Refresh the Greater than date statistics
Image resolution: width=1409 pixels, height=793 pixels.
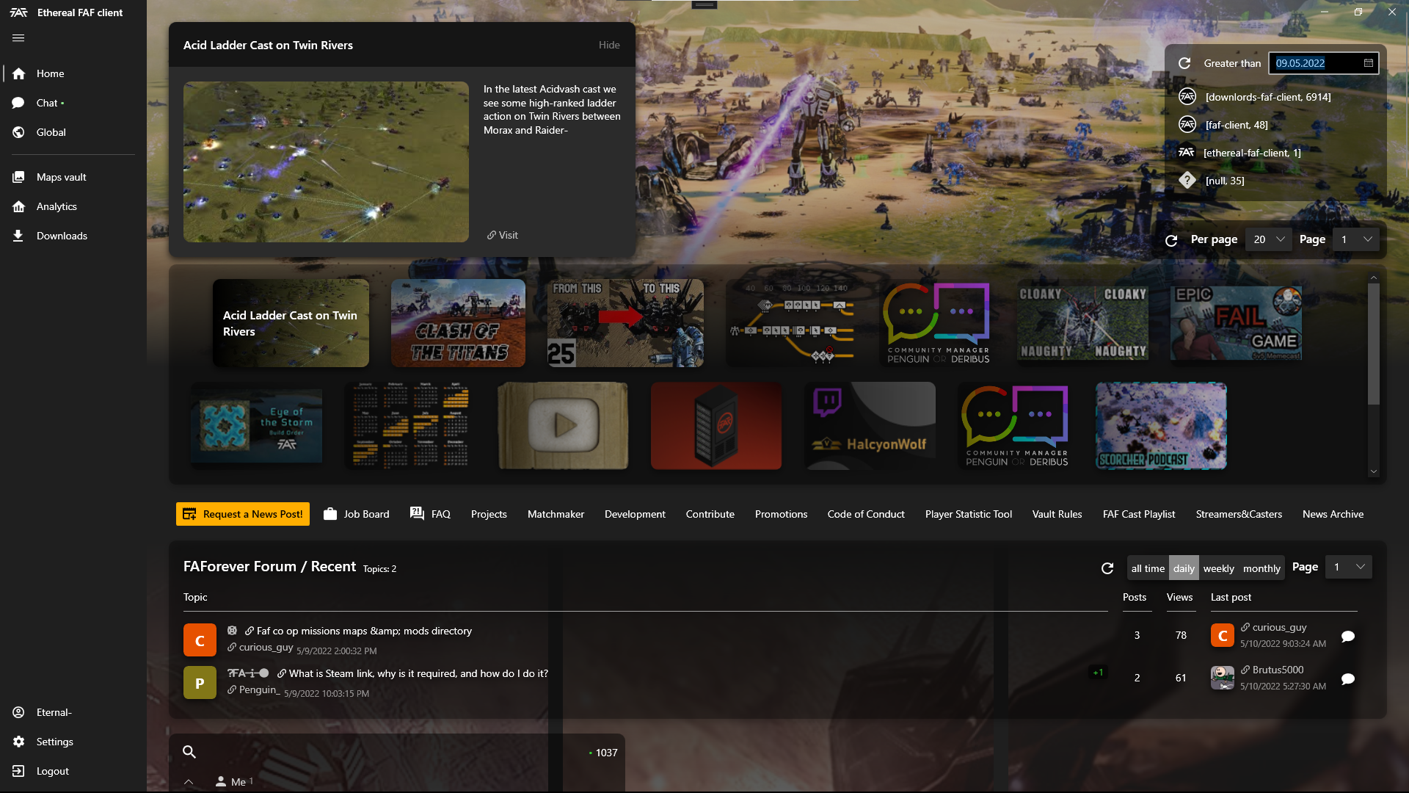coord(1184,63)
